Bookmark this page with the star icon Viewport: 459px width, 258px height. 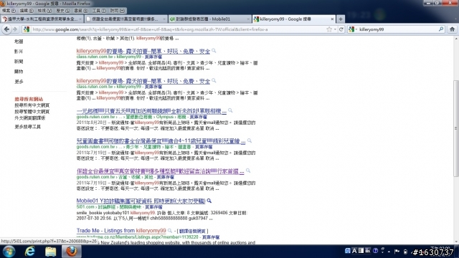pos(329,29)
